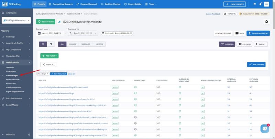Image resolution: width=275 pixels, height=139 pixels.
Task: Click the Restart Audit button
Action: 46,22
